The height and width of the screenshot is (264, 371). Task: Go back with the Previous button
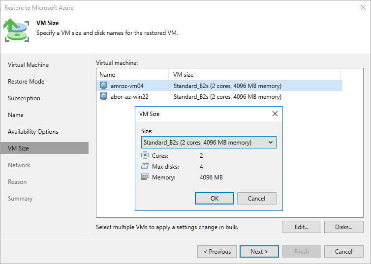(x=216, y=252)
